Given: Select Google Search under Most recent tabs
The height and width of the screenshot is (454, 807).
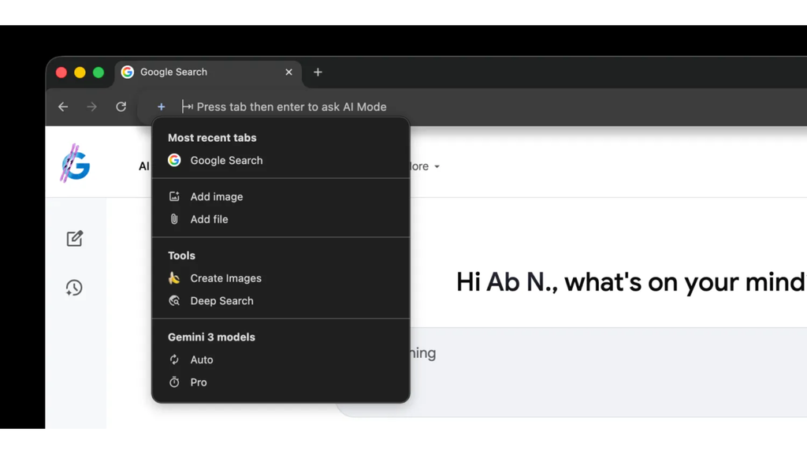Looking at the screenshot, I should [x=226, y=161].
